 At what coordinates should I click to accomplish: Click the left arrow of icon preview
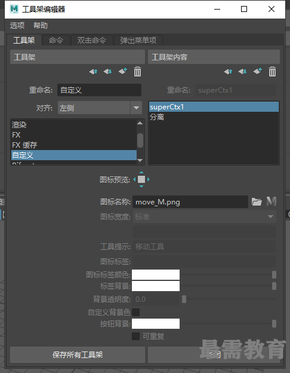[x=134, y=179]
